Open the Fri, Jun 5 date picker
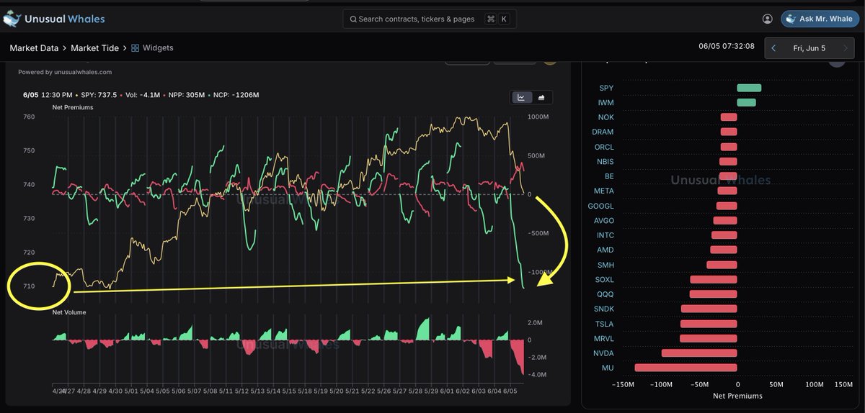 click(x=808, y=48)
